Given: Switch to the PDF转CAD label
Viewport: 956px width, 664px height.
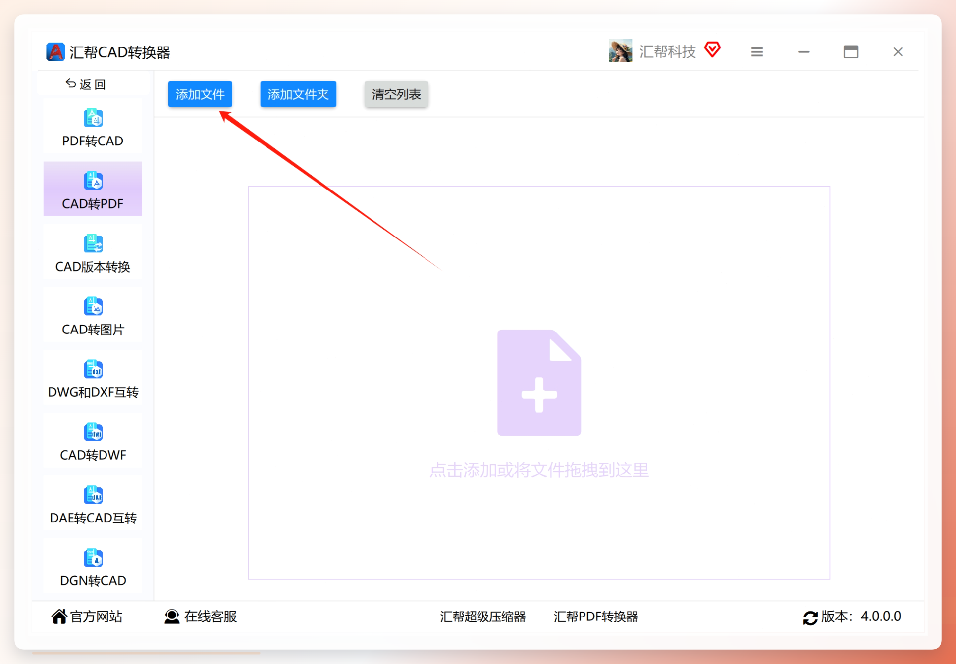Looking at the screenshot, I should pos(93,141).
